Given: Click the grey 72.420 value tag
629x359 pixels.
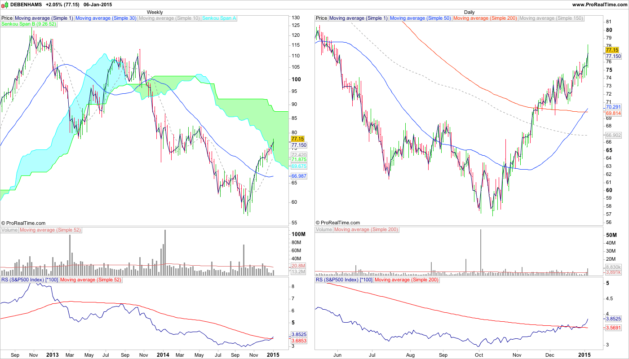Looking at the screenshot, I should [x=299, y=155].
